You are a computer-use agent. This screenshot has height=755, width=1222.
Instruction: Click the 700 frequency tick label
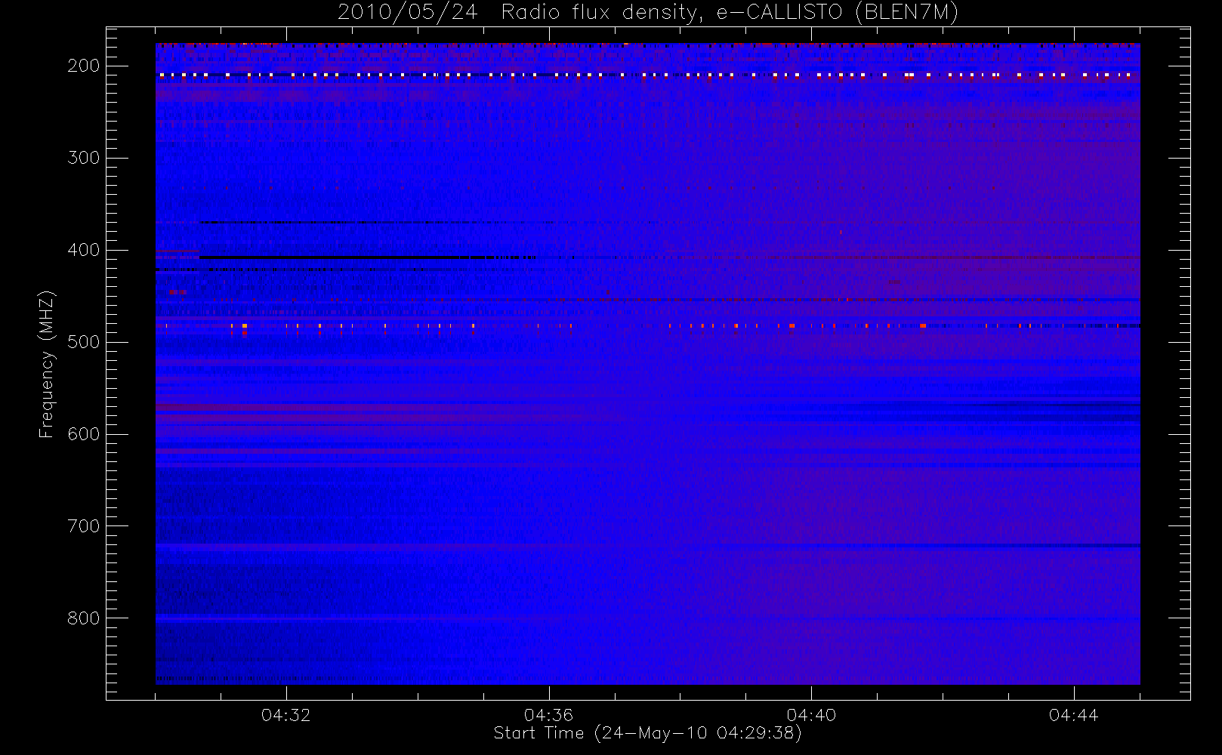[83, 526]
